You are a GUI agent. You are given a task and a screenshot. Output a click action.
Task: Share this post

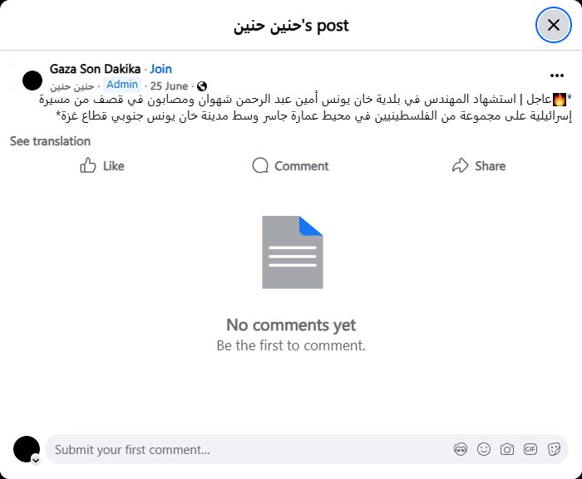tap(479, 166)
